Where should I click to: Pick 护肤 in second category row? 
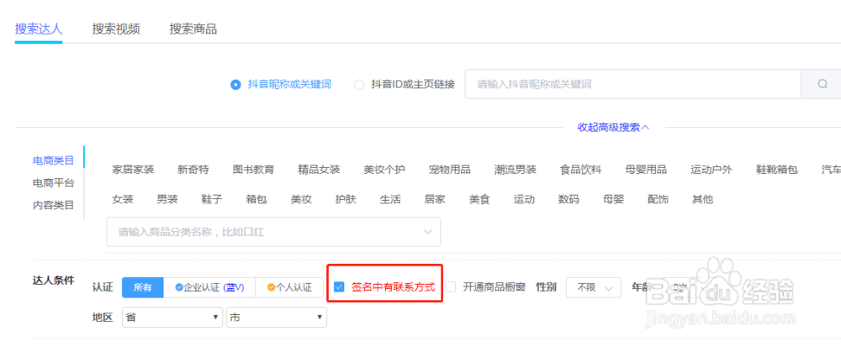(x=346, y=199)
